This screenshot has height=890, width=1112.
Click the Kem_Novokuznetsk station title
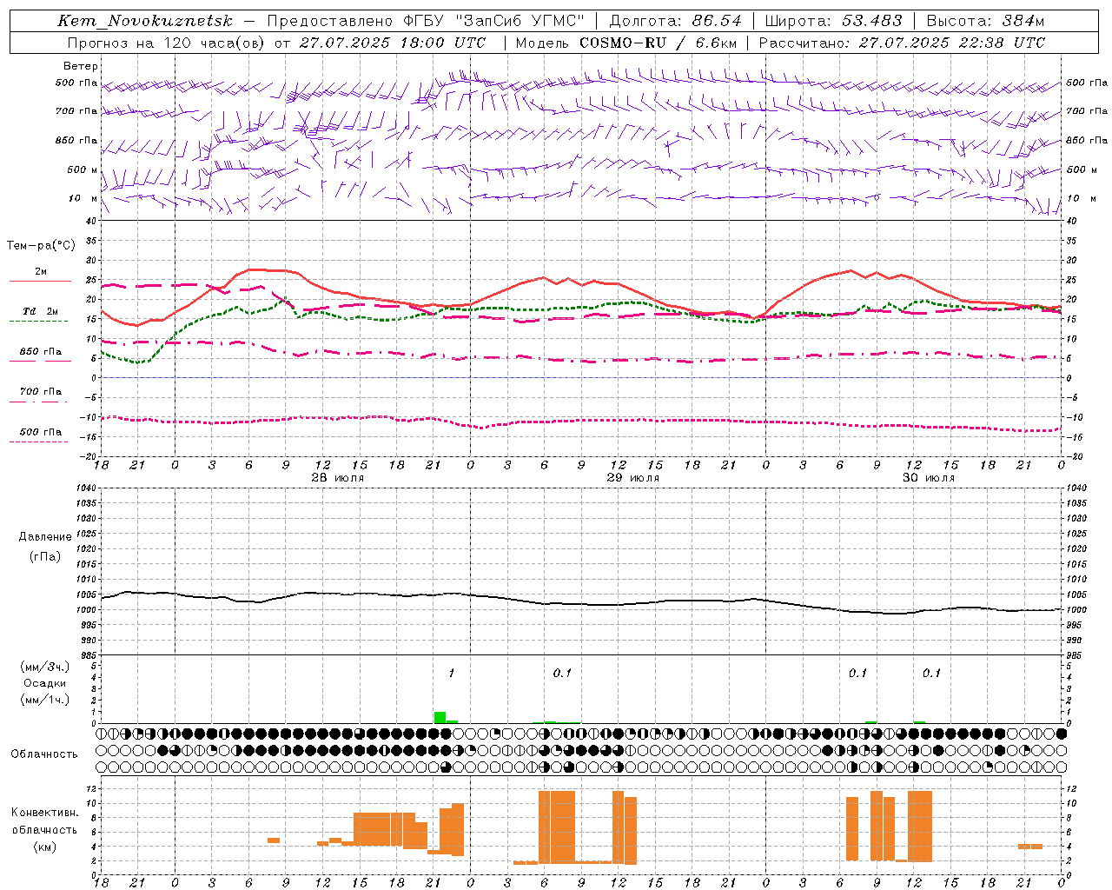pos(145,21)
